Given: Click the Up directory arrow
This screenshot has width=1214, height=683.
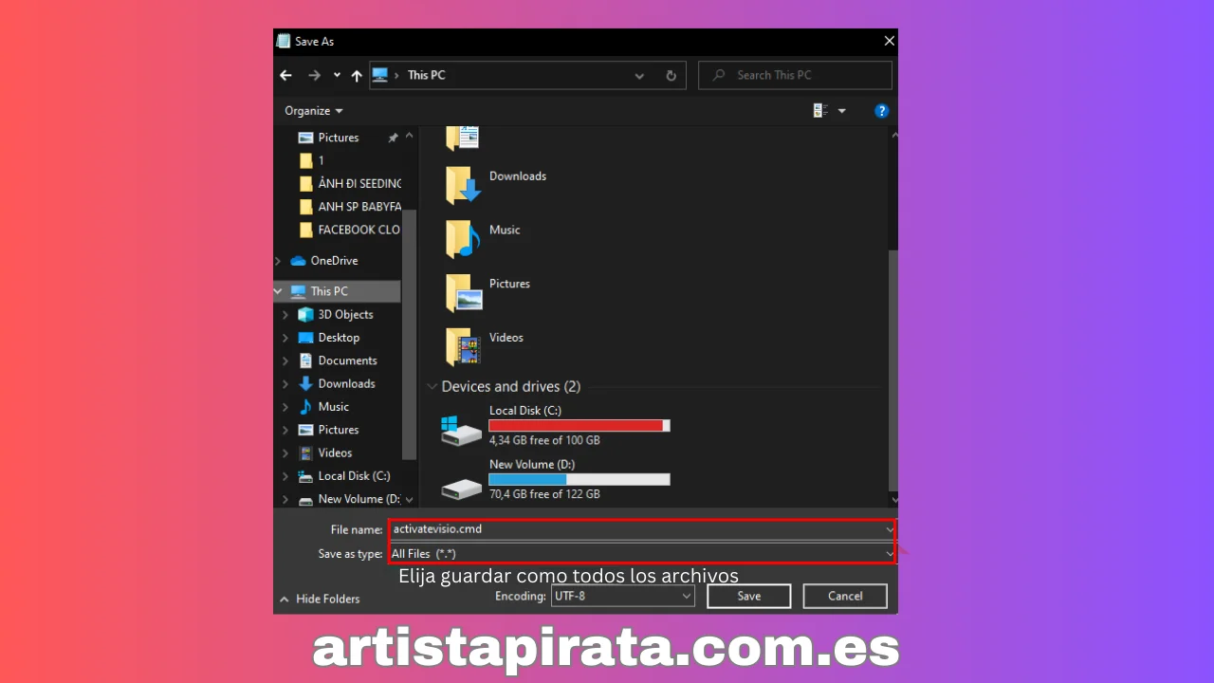Looking at the screenshot, I should point(357,76).
